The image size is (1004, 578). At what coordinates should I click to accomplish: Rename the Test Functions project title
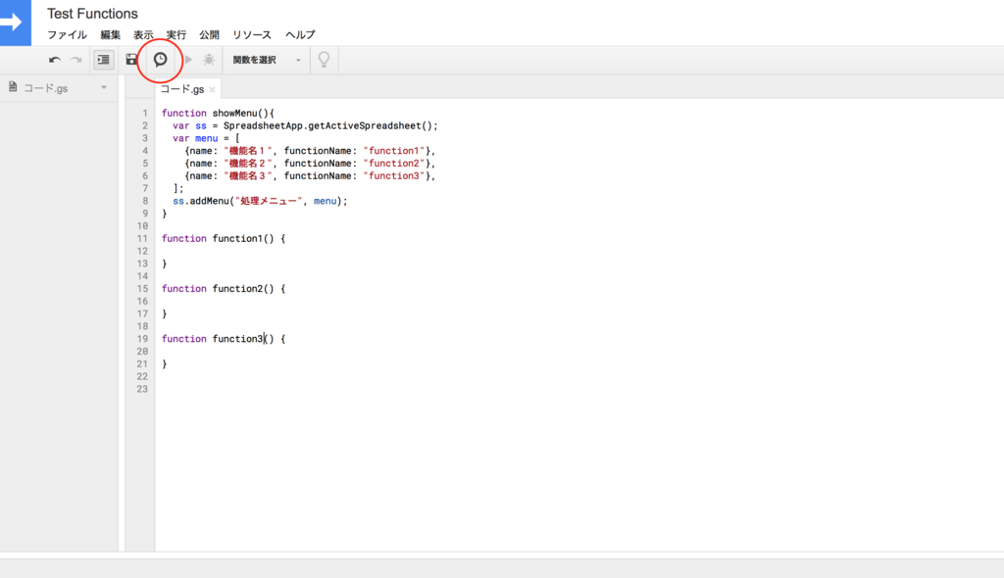tap(92, 14)
